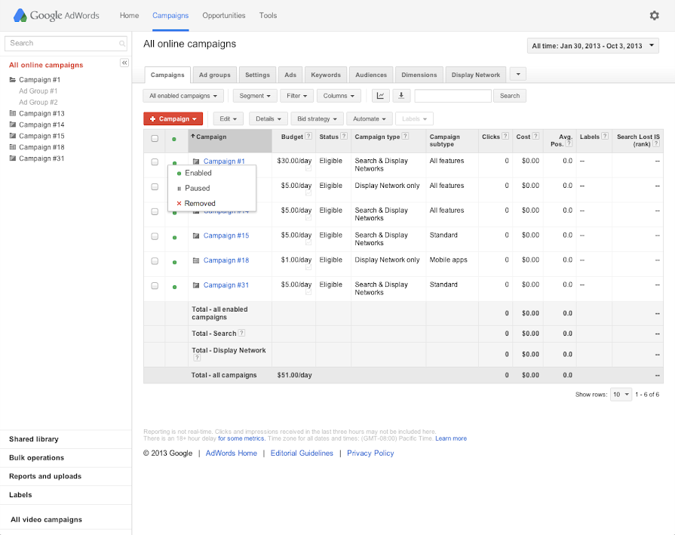The height and width of the screenshot is (535, 675).
Task: Open the Privacy Policy link
Action: pos(370,454)
